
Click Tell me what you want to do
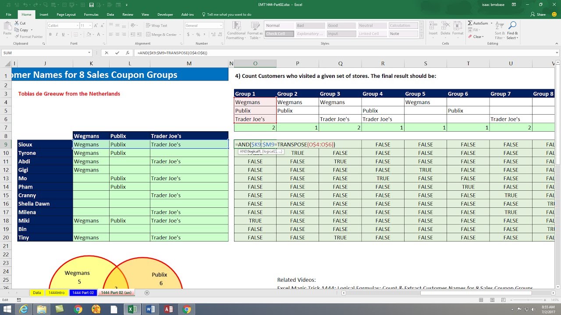[226, 14]
